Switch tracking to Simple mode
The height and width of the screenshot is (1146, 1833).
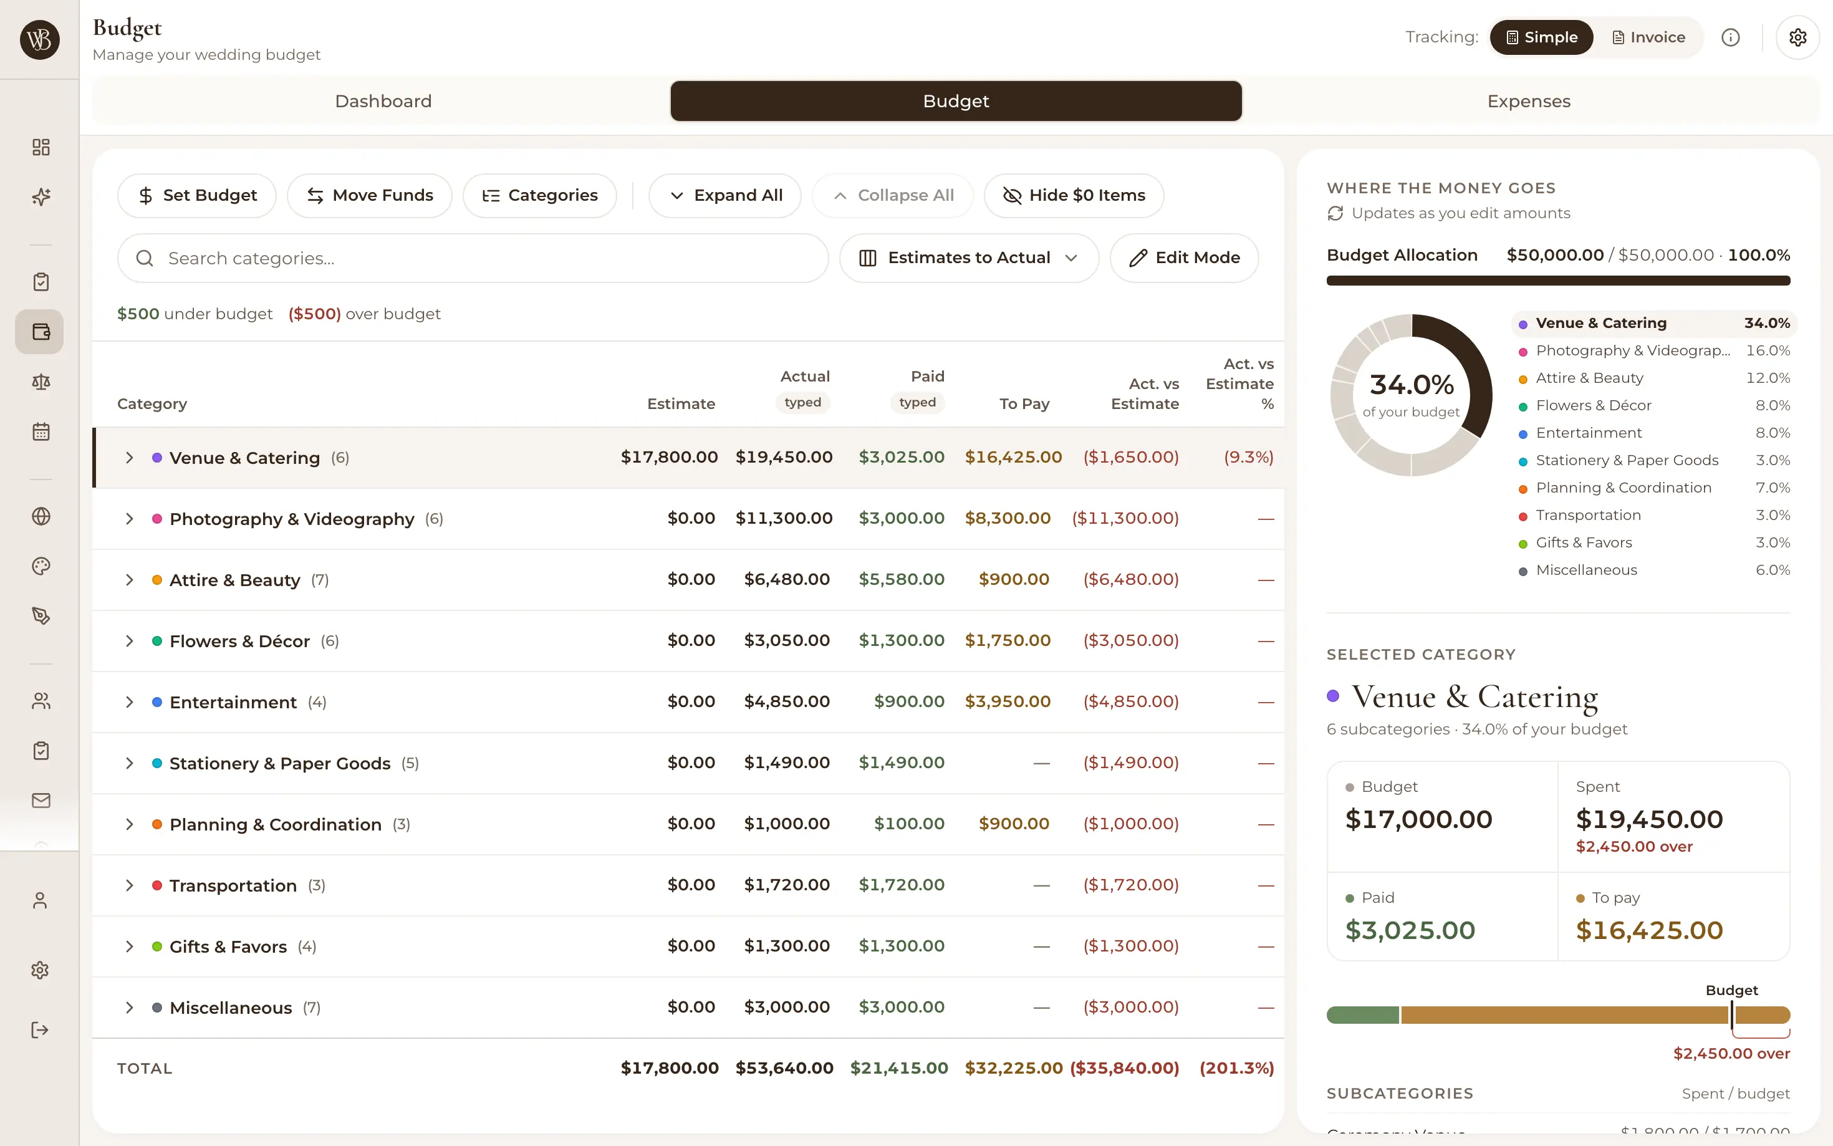click(x=1541, y=37)
